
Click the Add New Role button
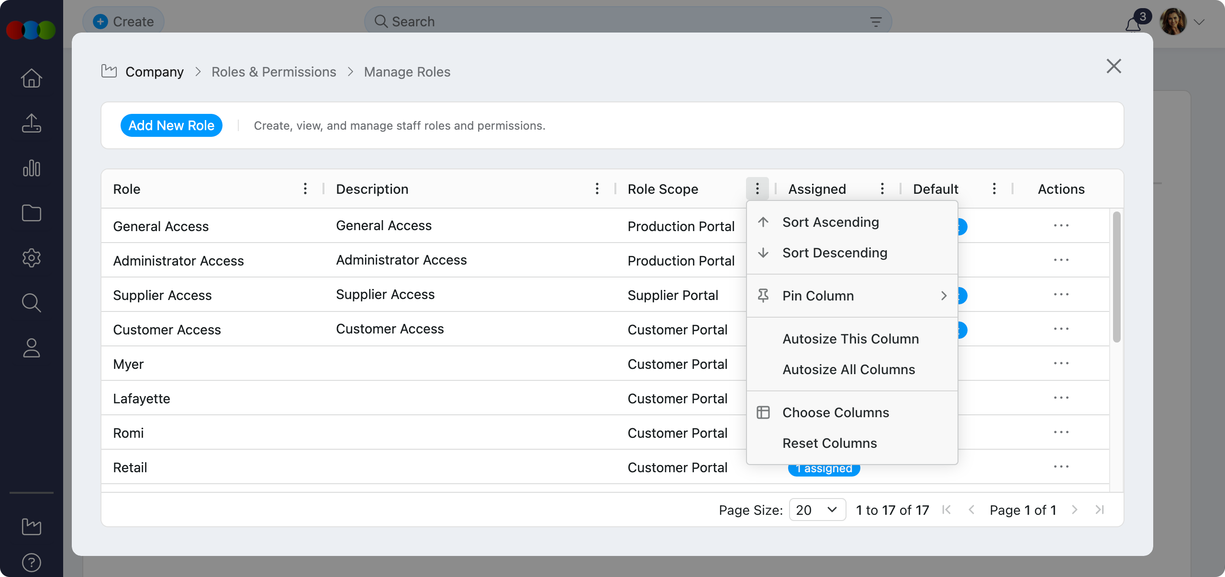click(171, 125)
